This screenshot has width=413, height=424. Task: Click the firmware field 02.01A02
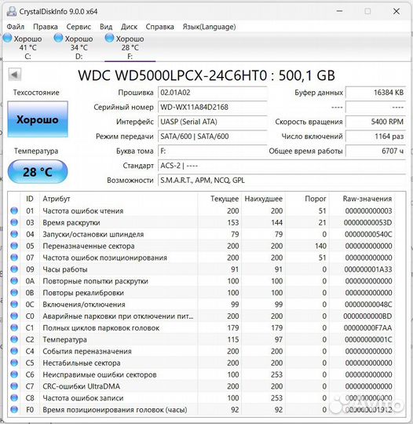click(212, 93)
